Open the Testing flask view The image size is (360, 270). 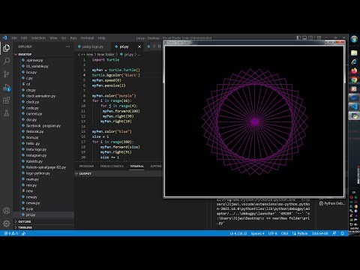pos(7,113)
